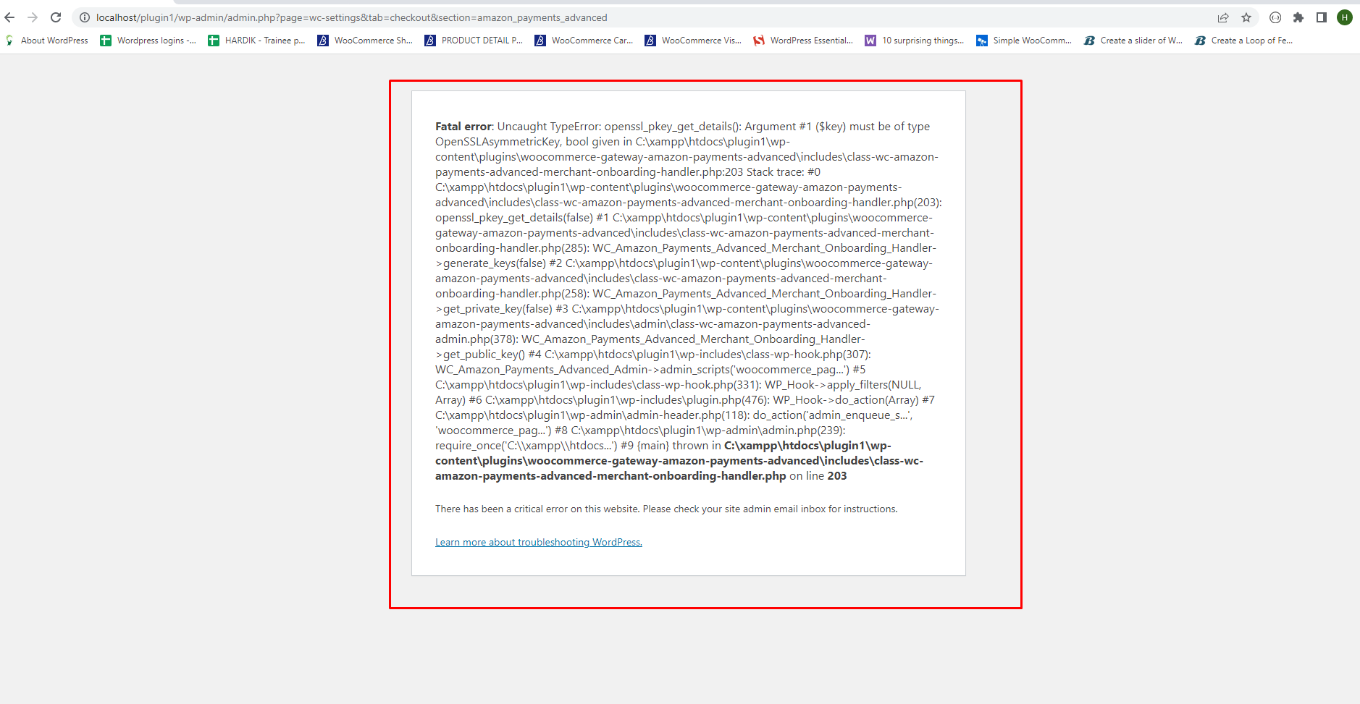Screen dimensions: 1360x704
Task: Open WooCommerce Car... bookmark
Action: click(584, 41)
